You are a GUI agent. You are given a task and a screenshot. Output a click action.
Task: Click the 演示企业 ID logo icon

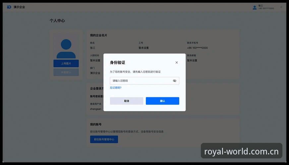tap(9, 7)
